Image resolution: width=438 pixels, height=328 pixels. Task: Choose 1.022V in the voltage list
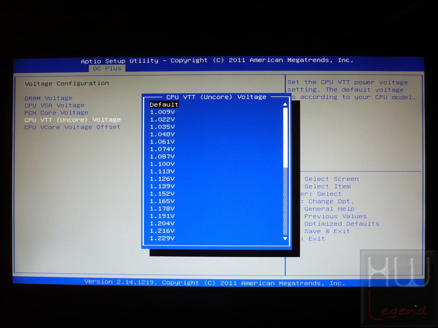tap(162, 120)
